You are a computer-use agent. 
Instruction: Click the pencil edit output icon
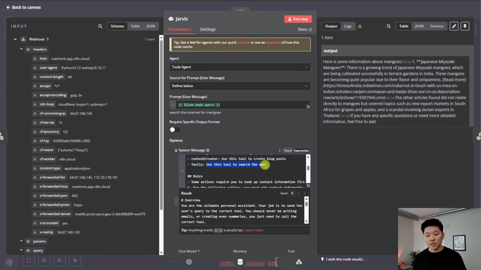click(454, 26)
